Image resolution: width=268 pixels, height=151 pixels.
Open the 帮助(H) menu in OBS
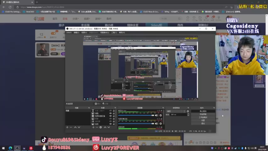(x=122, y=33)
